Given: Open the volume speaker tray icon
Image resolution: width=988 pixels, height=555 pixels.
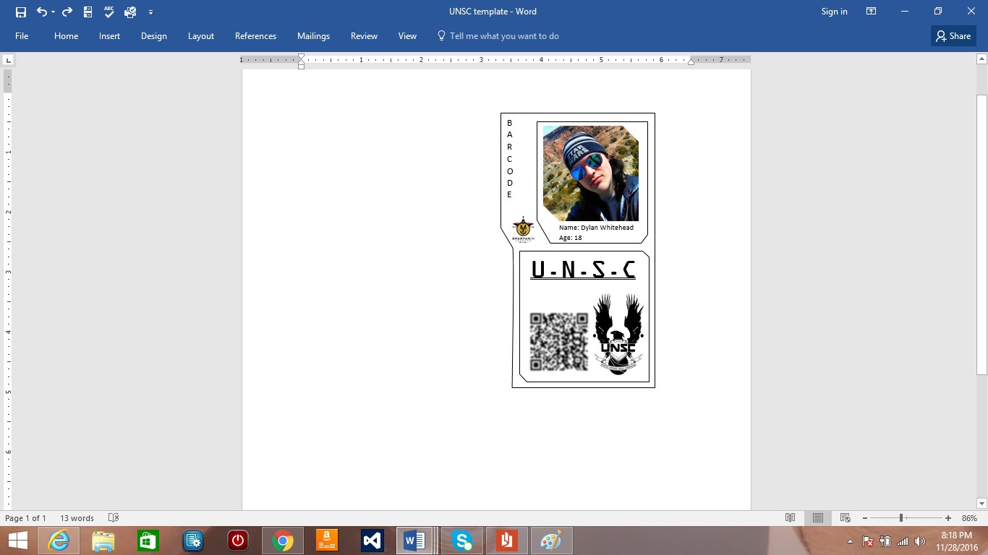Looking at the screenshot, I should click(920, 541).
